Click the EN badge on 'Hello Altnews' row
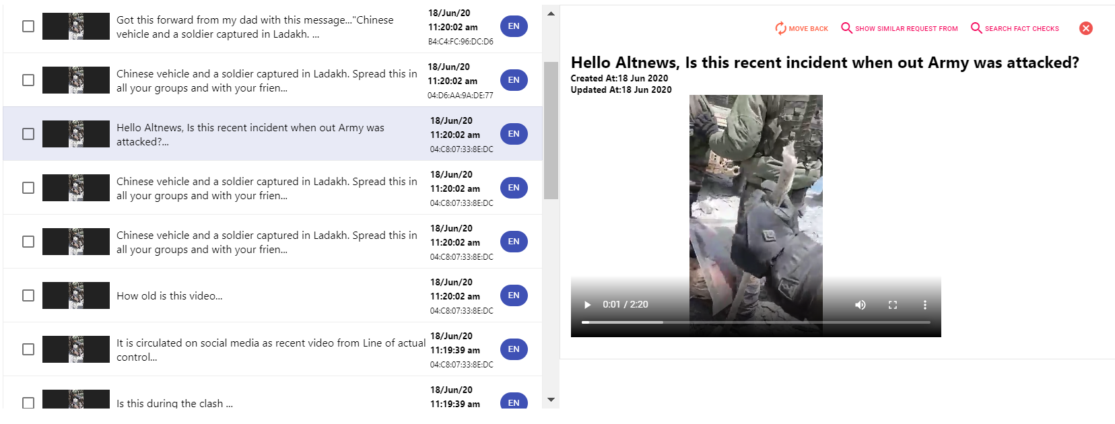Image resolution: width=1115 pixels, height=424 pixels. coord(514,134)
